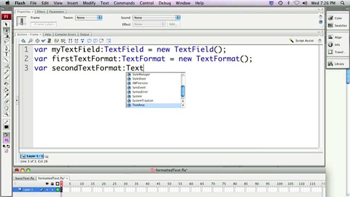
Task: Click the Edit… sound effect button
Action: coord(173,24)
